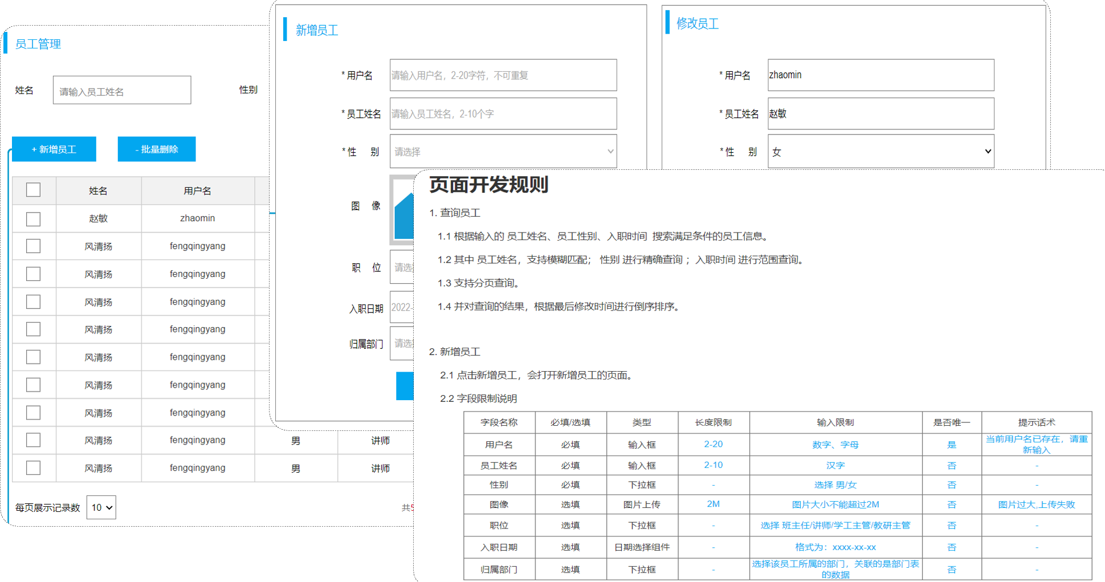Click the 新增员工 button in employee management

pos(54,149)
